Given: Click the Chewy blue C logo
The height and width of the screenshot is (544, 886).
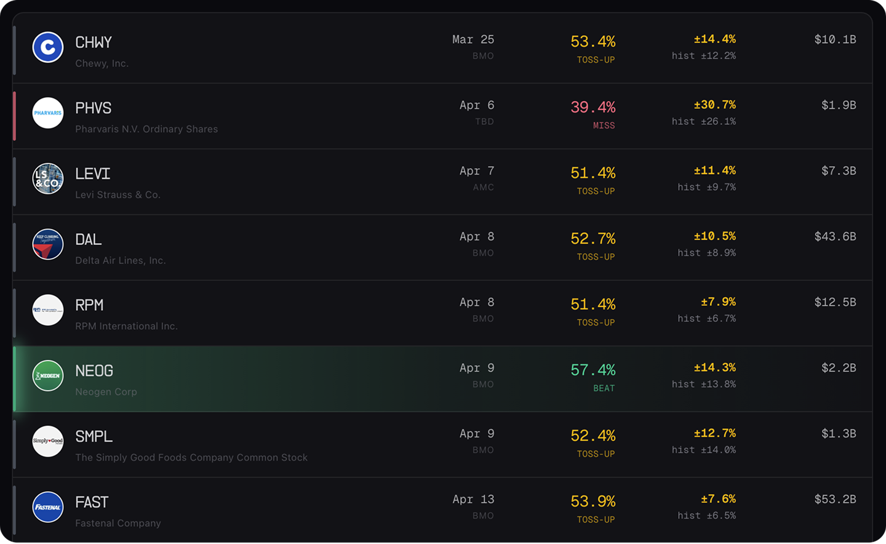Looking at the screenshot, I should [48, 47].
